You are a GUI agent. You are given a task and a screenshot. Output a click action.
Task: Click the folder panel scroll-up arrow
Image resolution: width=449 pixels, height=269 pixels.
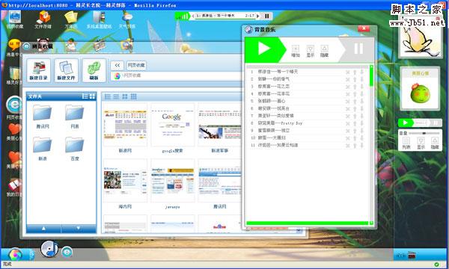[x=43, y=229]
